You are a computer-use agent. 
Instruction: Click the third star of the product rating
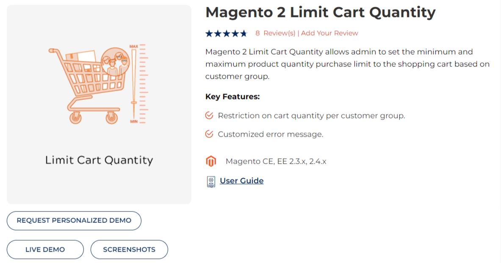point(226,33)
